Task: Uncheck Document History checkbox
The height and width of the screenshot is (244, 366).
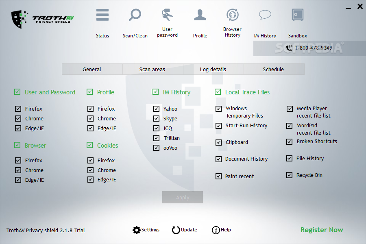Action: pos(218,159)
